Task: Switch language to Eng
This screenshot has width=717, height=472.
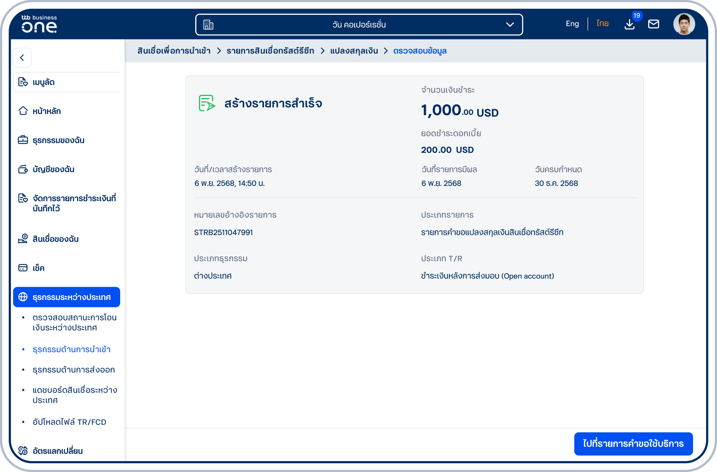Action: point(572,24)
